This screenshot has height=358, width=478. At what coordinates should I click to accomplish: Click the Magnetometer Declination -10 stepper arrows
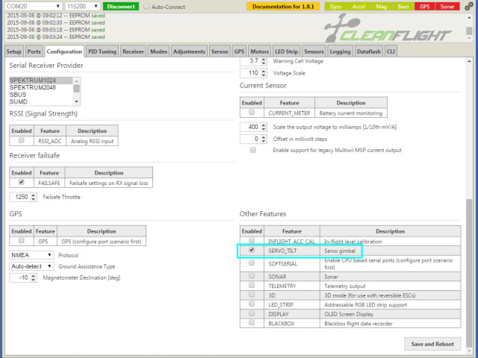(x=33, y=277)
